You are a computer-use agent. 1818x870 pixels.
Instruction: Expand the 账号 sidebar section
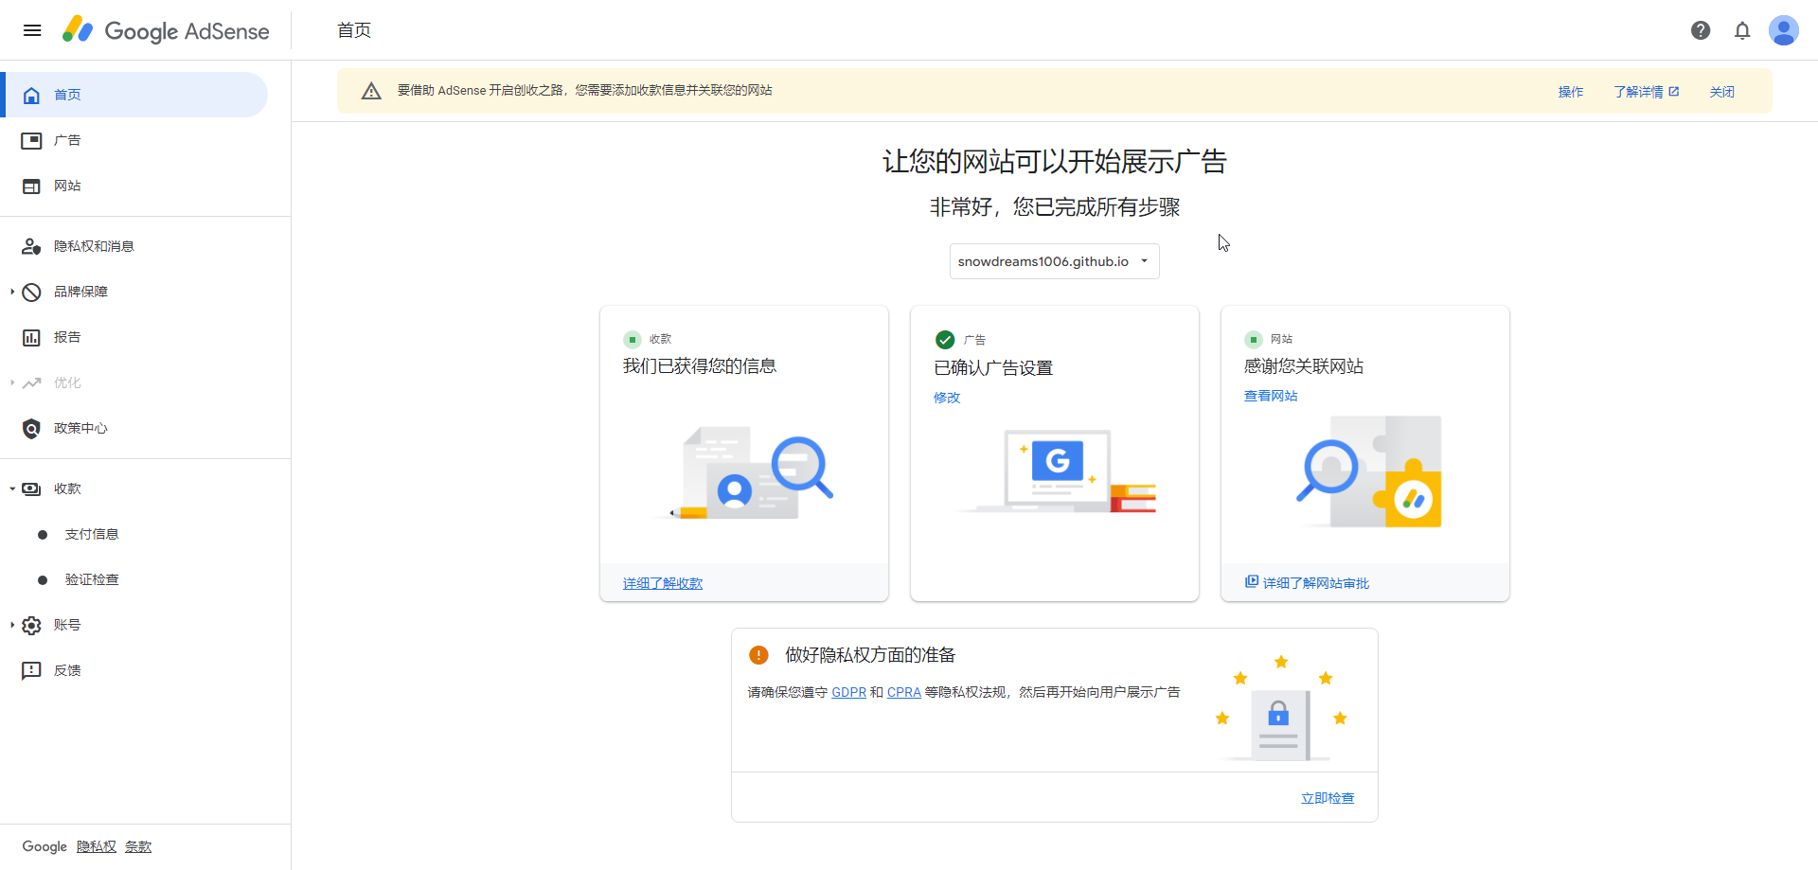[12, 625]
